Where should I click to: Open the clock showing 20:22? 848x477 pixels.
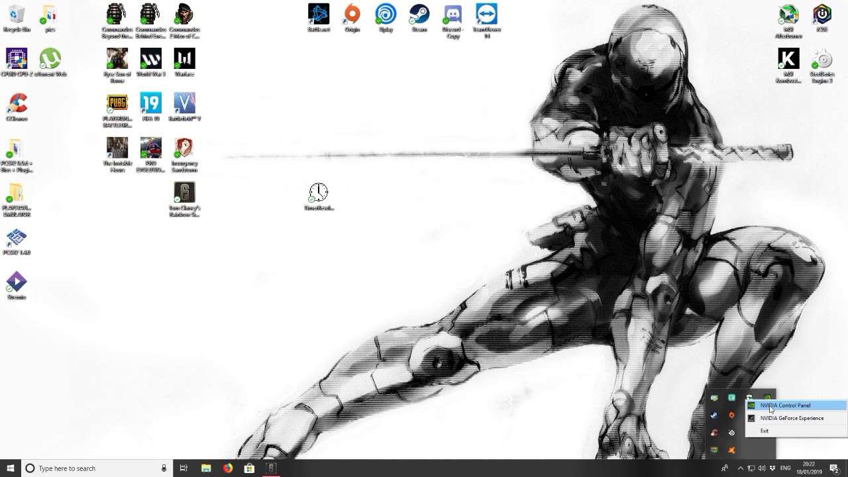(809, 468)
